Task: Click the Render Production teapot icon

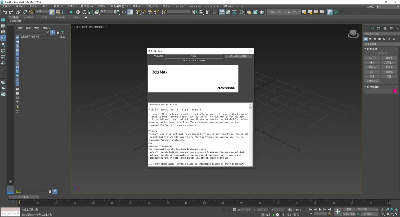Action: pyautogui.click(x=261, y=12)
